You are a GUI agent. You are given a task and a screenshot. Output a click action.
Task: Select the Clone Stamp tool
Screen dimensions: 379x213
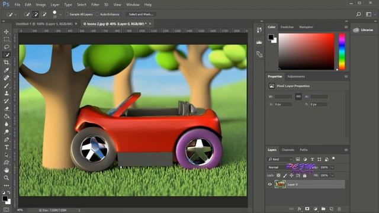(x=7, y=93)
